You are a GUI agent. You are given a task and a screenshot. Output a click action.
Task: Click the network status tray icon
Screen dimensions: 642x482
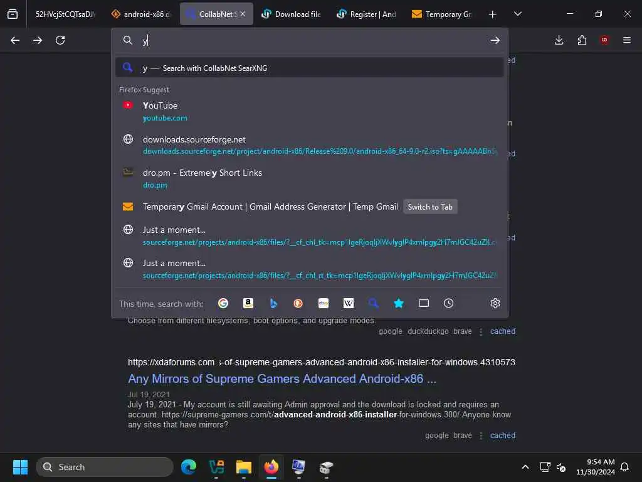pos(545,467)
